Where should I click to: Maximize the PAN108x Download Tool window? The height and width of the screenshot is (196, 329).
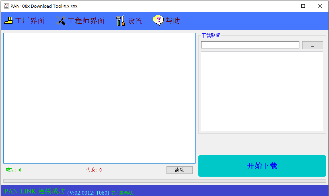[303, 6]
